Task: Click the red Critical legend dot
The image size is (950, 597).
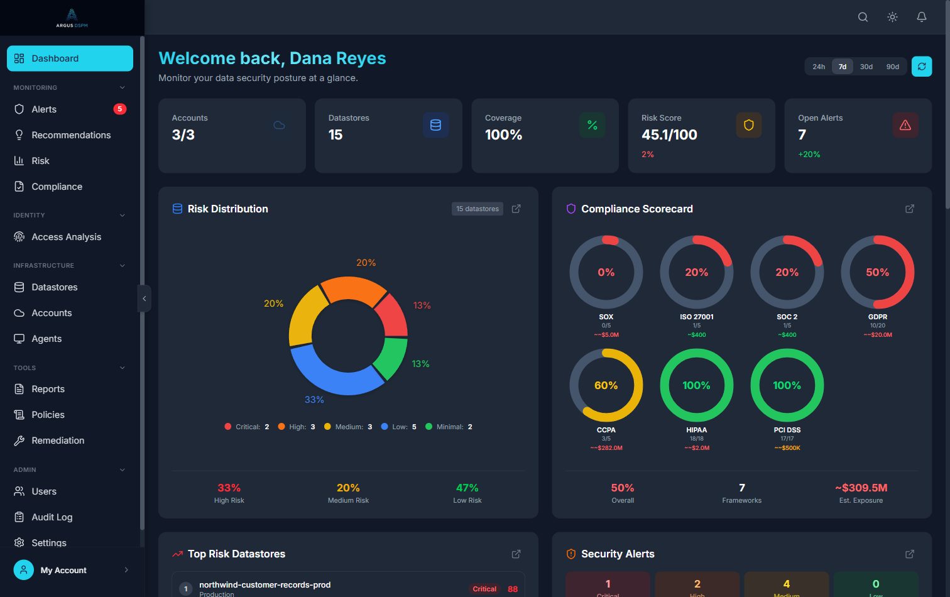Action: pos(227,427)
